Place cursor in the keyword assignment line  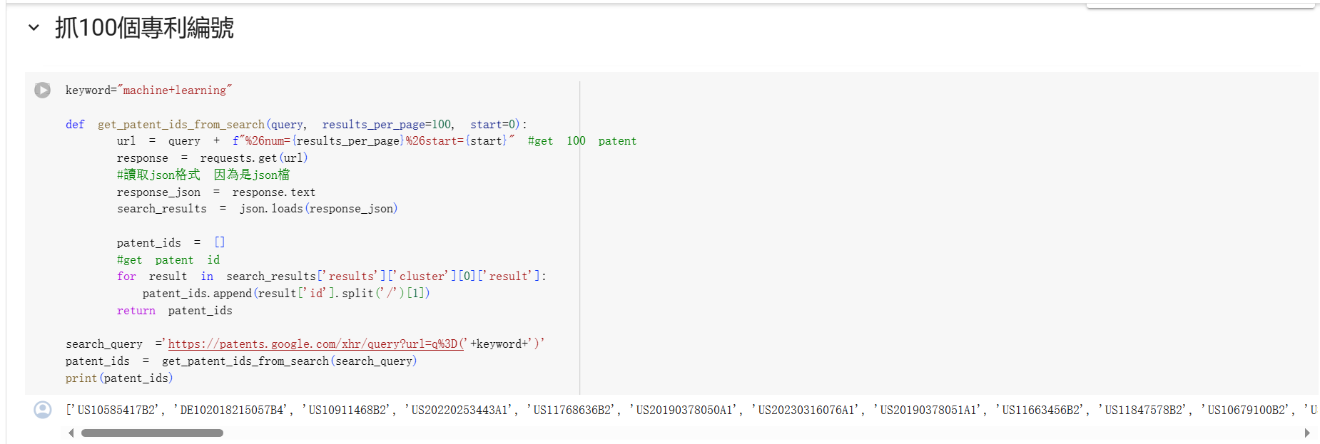pyautogui.click(x=148, y=91)
